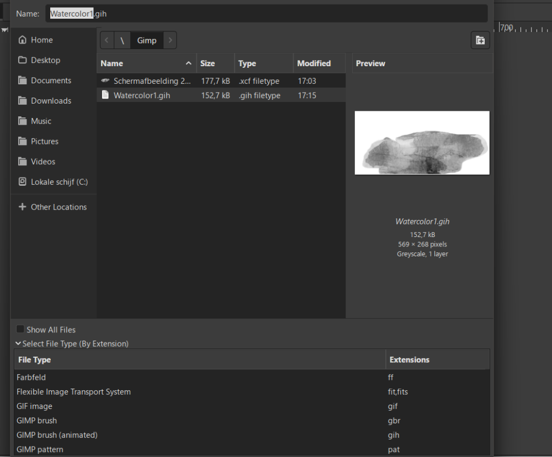Collapse Select File Type (By Extension) expander
The width and height of the screenshot is (552, 457).
point(72,343)
